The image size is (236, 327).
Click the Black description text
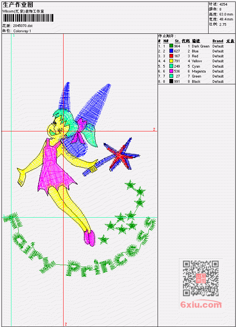pyautogui.click(x=196, y=82)
